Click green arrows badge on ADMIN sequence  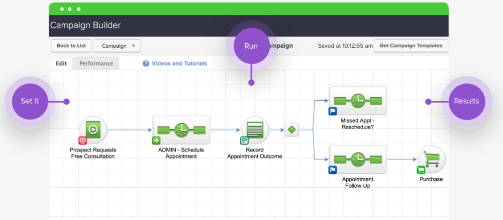coord(156,141)
